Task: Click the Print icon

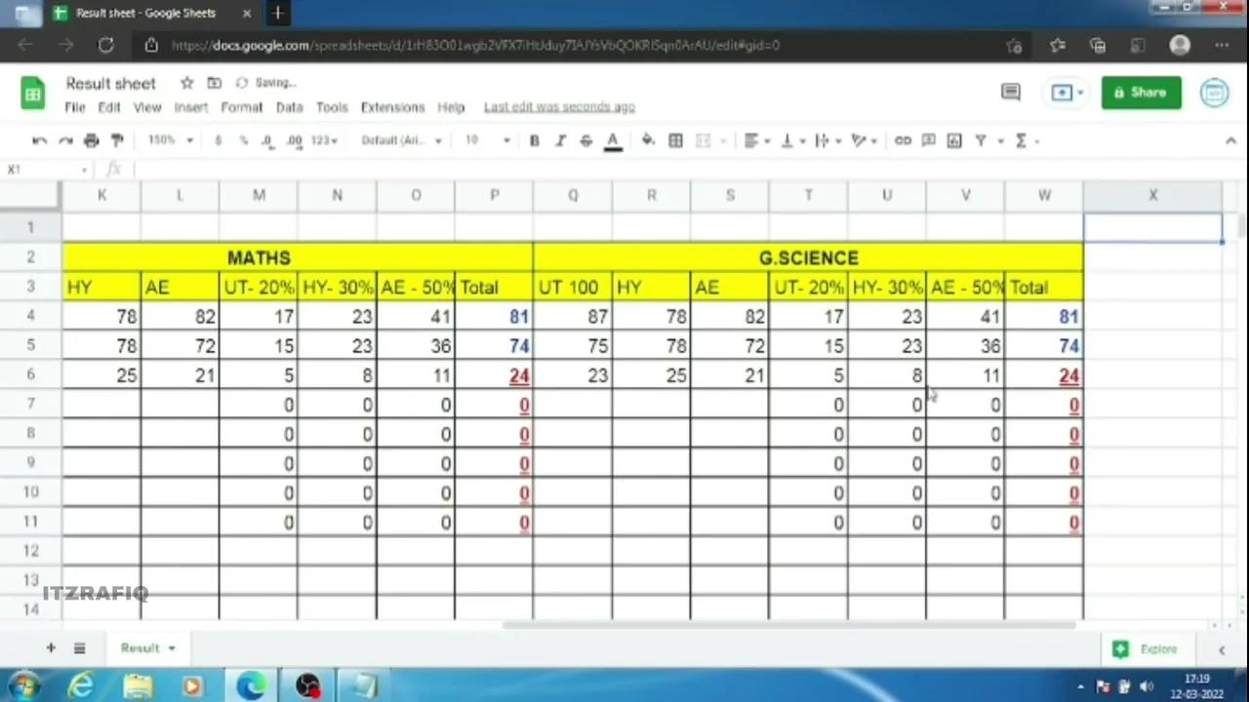Action: pos(91,139)
